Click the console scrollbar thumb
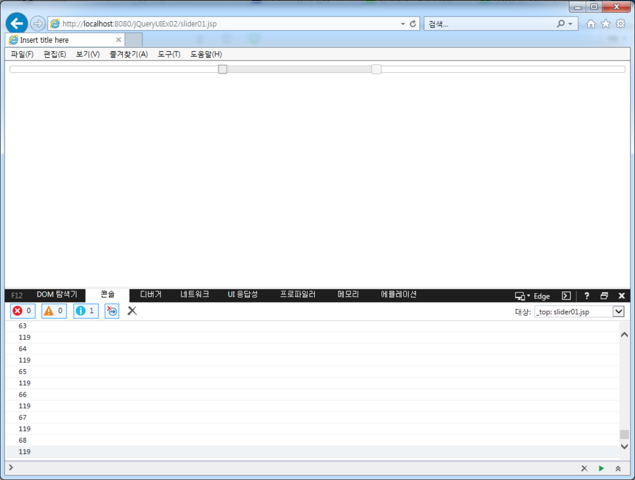 624,434
